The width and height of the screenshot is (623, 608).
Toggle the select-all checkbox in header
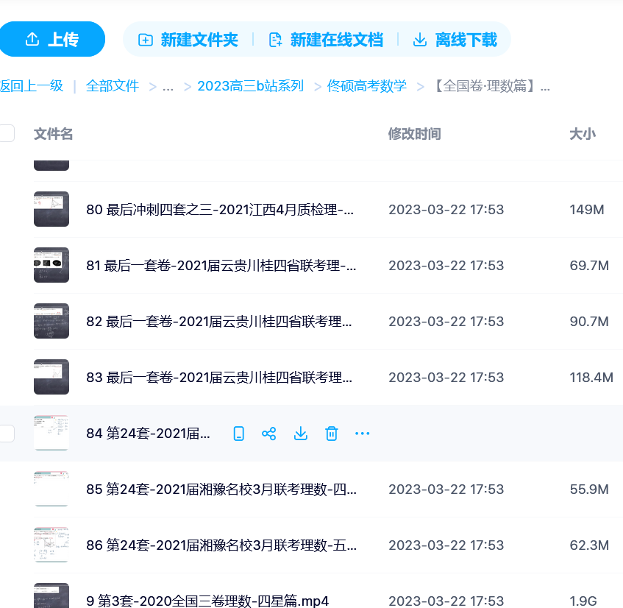click(7, 133)
